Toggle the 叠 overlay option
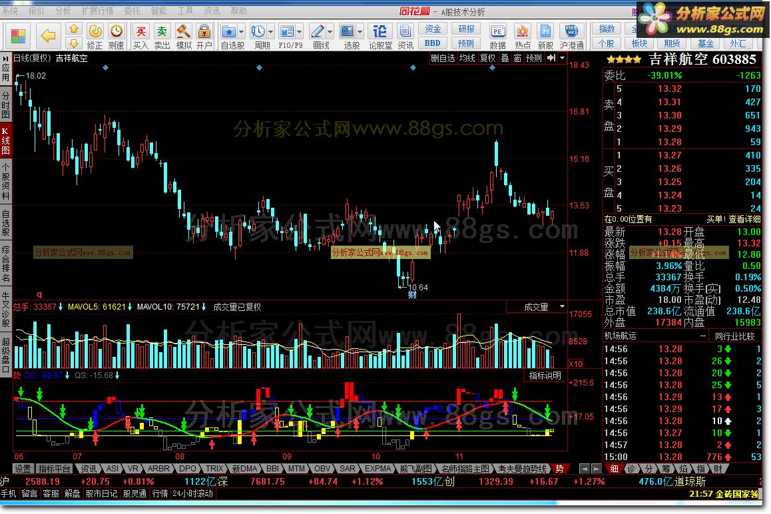This screenshot has width=771, height=514. (505, 58)
